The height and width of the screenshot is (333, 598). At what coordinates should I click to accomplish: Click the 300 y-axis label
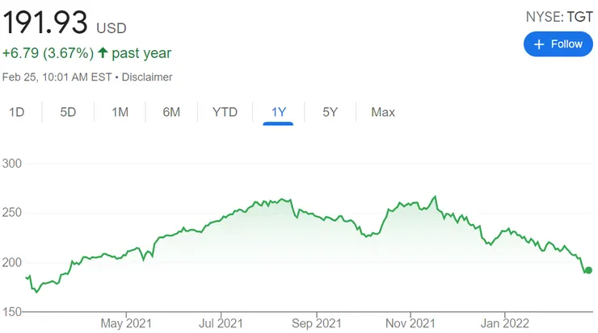[14, 164]
